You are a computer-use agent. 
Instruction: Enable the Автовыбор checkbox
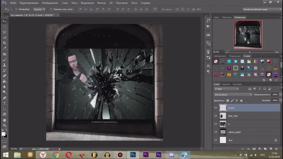16,9
